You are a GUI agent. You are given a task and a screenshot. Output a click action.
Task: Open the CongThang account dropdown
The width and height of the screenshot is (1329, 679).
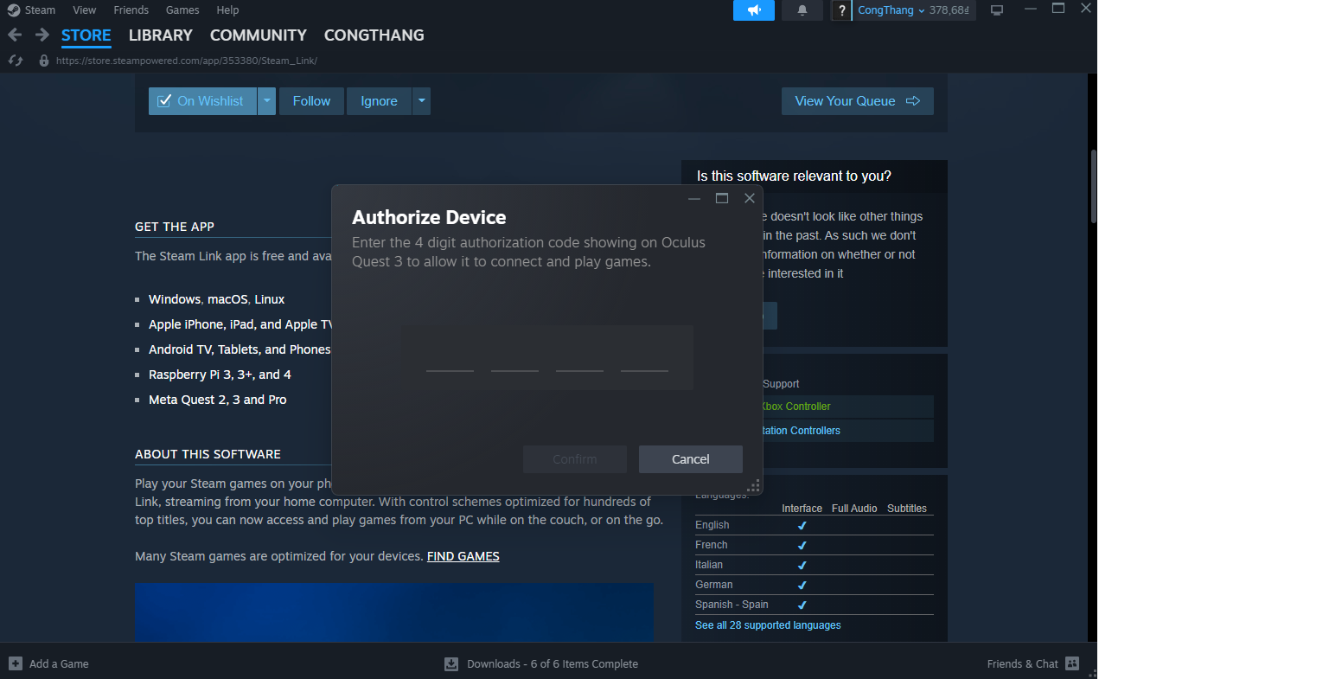coord(891,10)
